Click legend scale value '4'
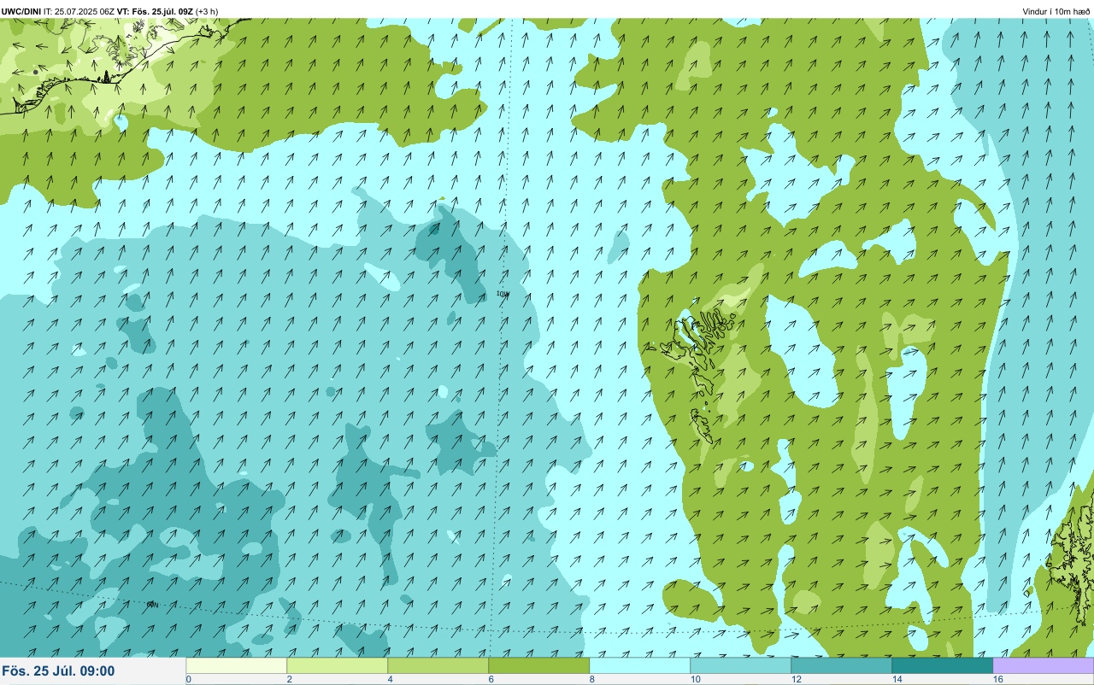Viewport: 1094px width, 685px height. [391, 679]
